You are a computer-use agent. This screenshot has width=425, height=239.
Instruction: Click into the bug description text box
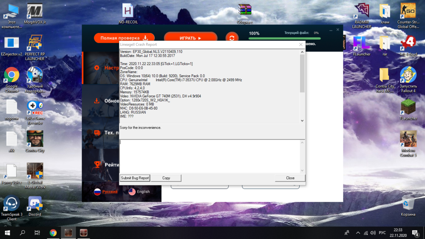click(x=210, y=156)
